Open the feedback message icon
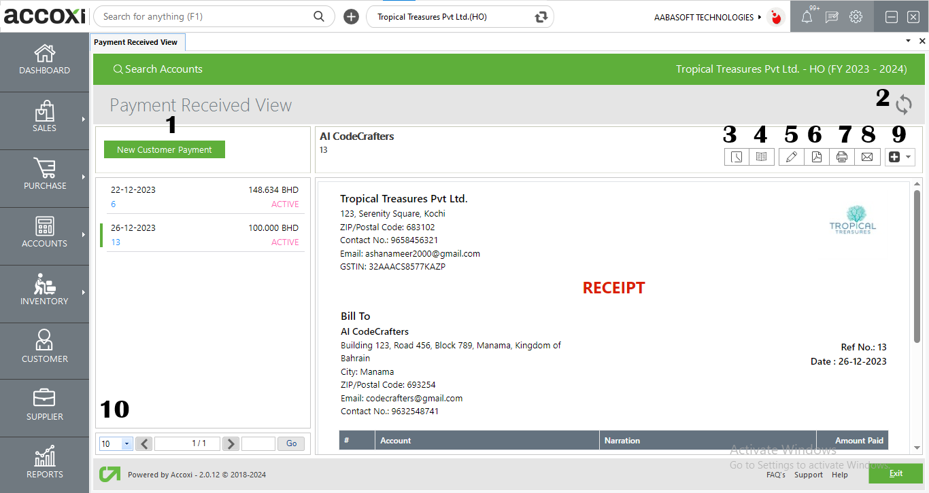Screen dimensions: 929x493 pyautogui.click(x=831, y=16)
